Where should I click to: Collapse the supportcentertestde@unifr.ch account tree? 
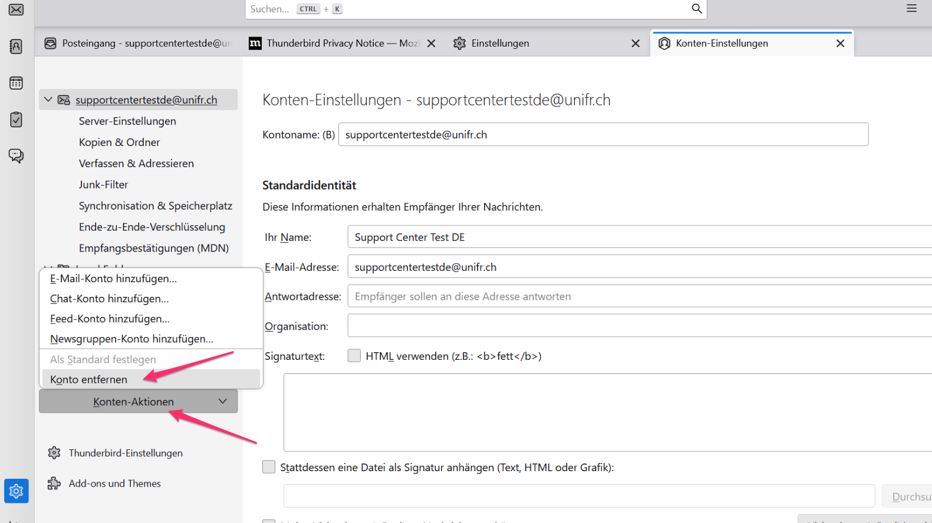click(x=48, y=100)
